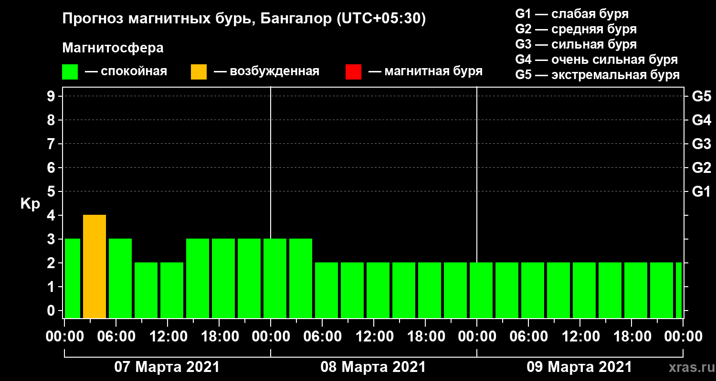This screenshot has height=381, width=716.
Task: Click the '07 Марта 2021' date label
Action: point(167,367)
